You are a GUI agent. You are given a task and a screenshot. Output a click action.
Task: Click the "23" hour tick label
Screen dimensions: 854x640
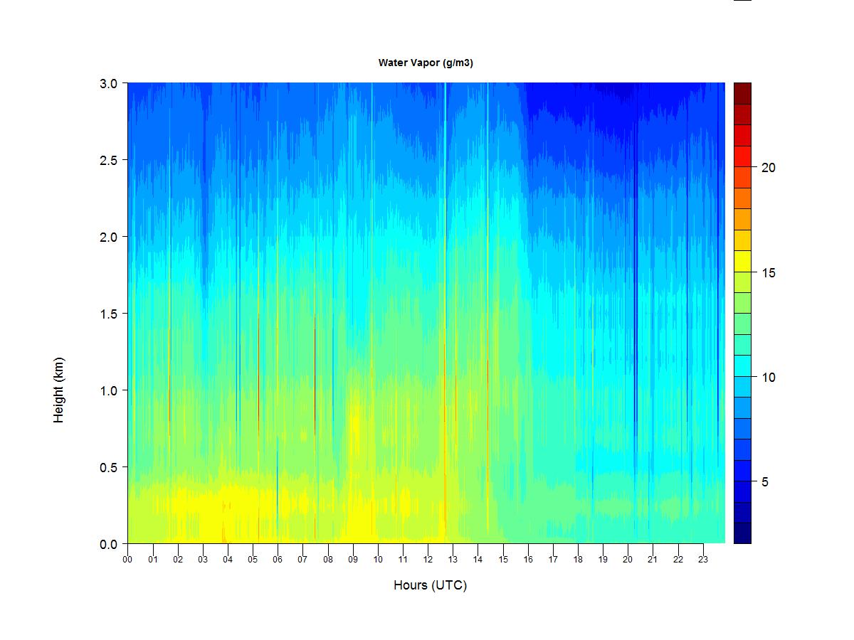coord(704,560)
